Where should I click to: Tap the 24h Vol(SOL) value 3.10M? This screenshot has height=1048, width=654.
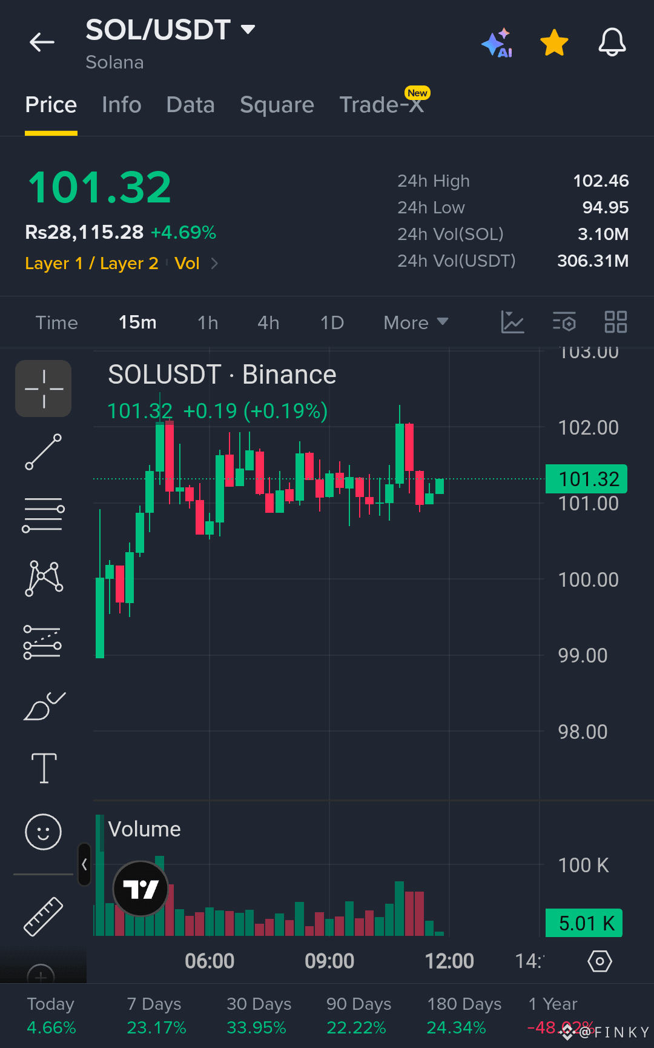click(603, 234)
